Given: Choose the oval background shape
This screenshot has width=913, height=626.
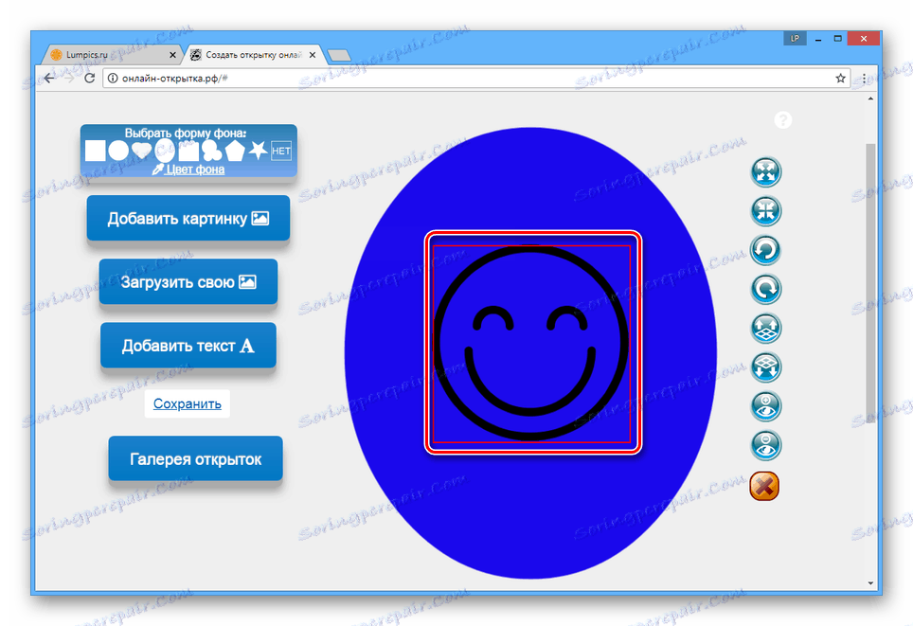Looking at the screenshot, I should coord(165,151).
